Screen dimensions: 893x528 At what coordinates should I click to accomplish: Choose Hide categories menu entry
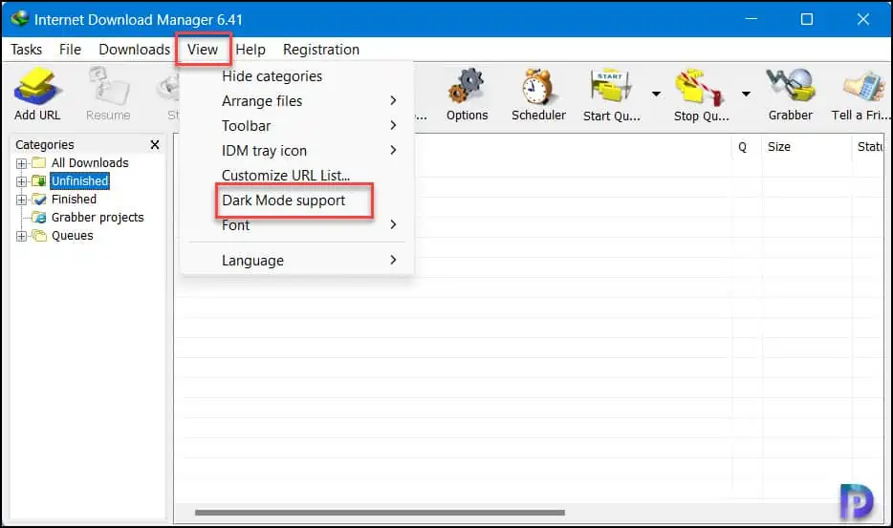pyautogui.click(x=296, y=76)
